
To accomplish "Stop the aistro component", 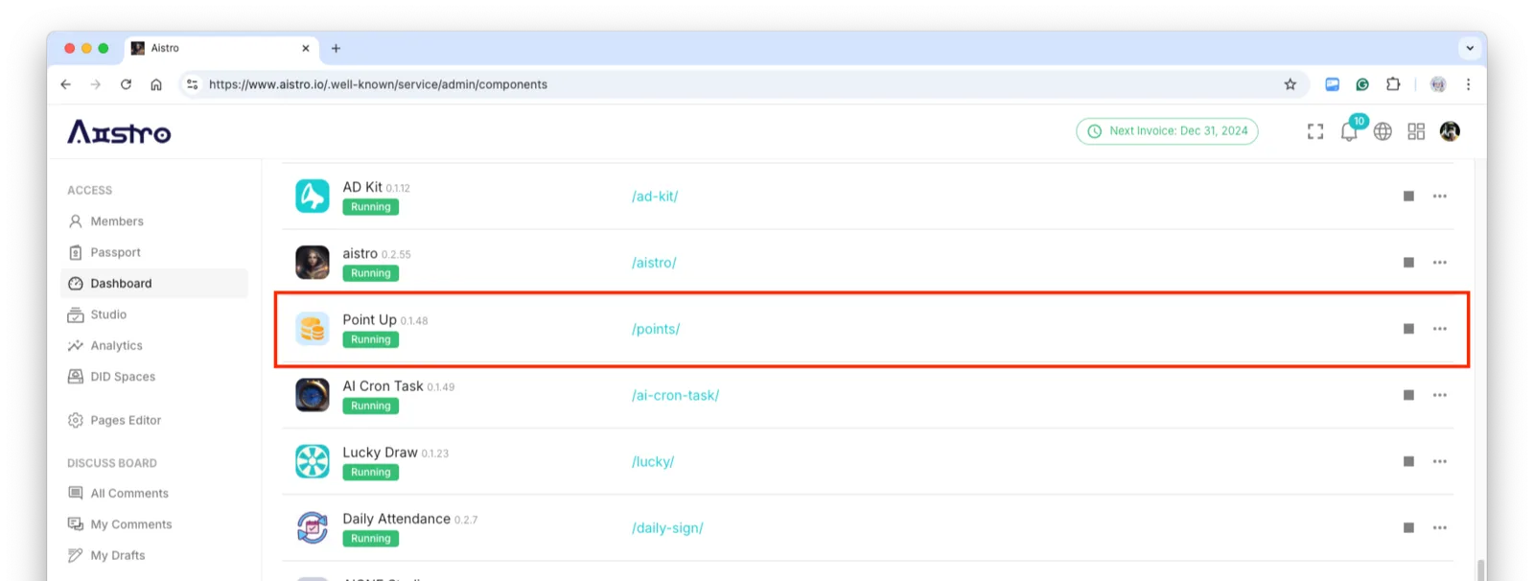I will [1408, 263].
